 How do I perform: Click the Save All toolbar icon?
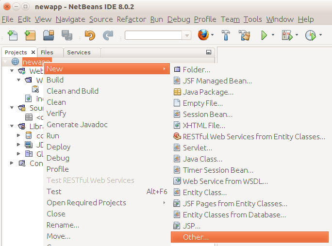(x=67, y=35)
